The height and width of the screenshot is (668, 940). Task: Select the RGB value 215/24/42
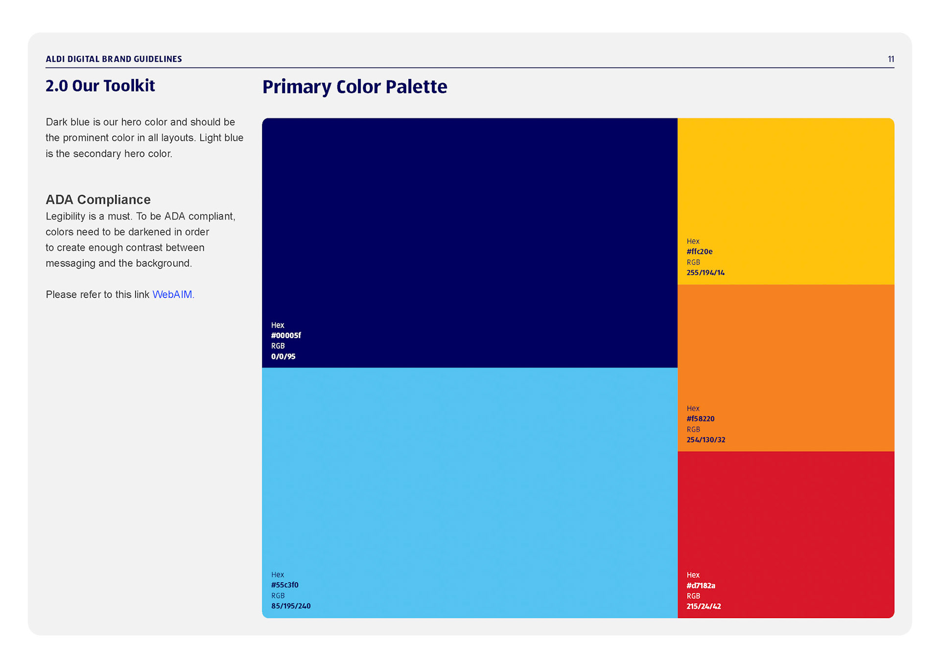(704, 607)
